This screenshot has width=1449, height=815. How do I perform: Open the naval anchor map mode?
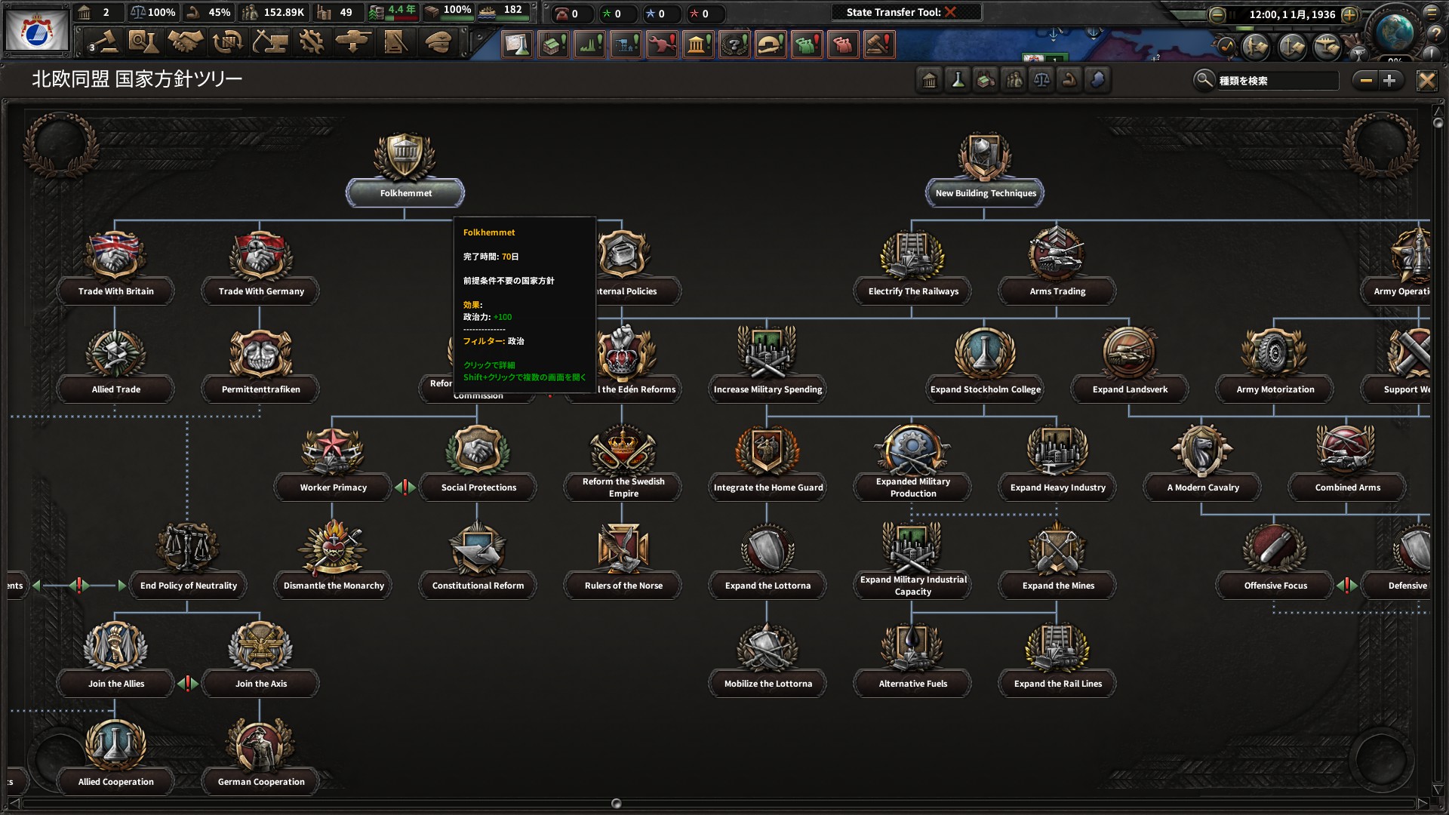1292,47
